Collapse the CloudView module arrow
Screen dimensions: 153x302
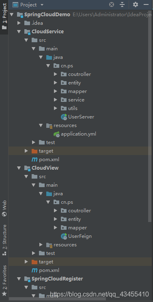(x=19, y=168)
